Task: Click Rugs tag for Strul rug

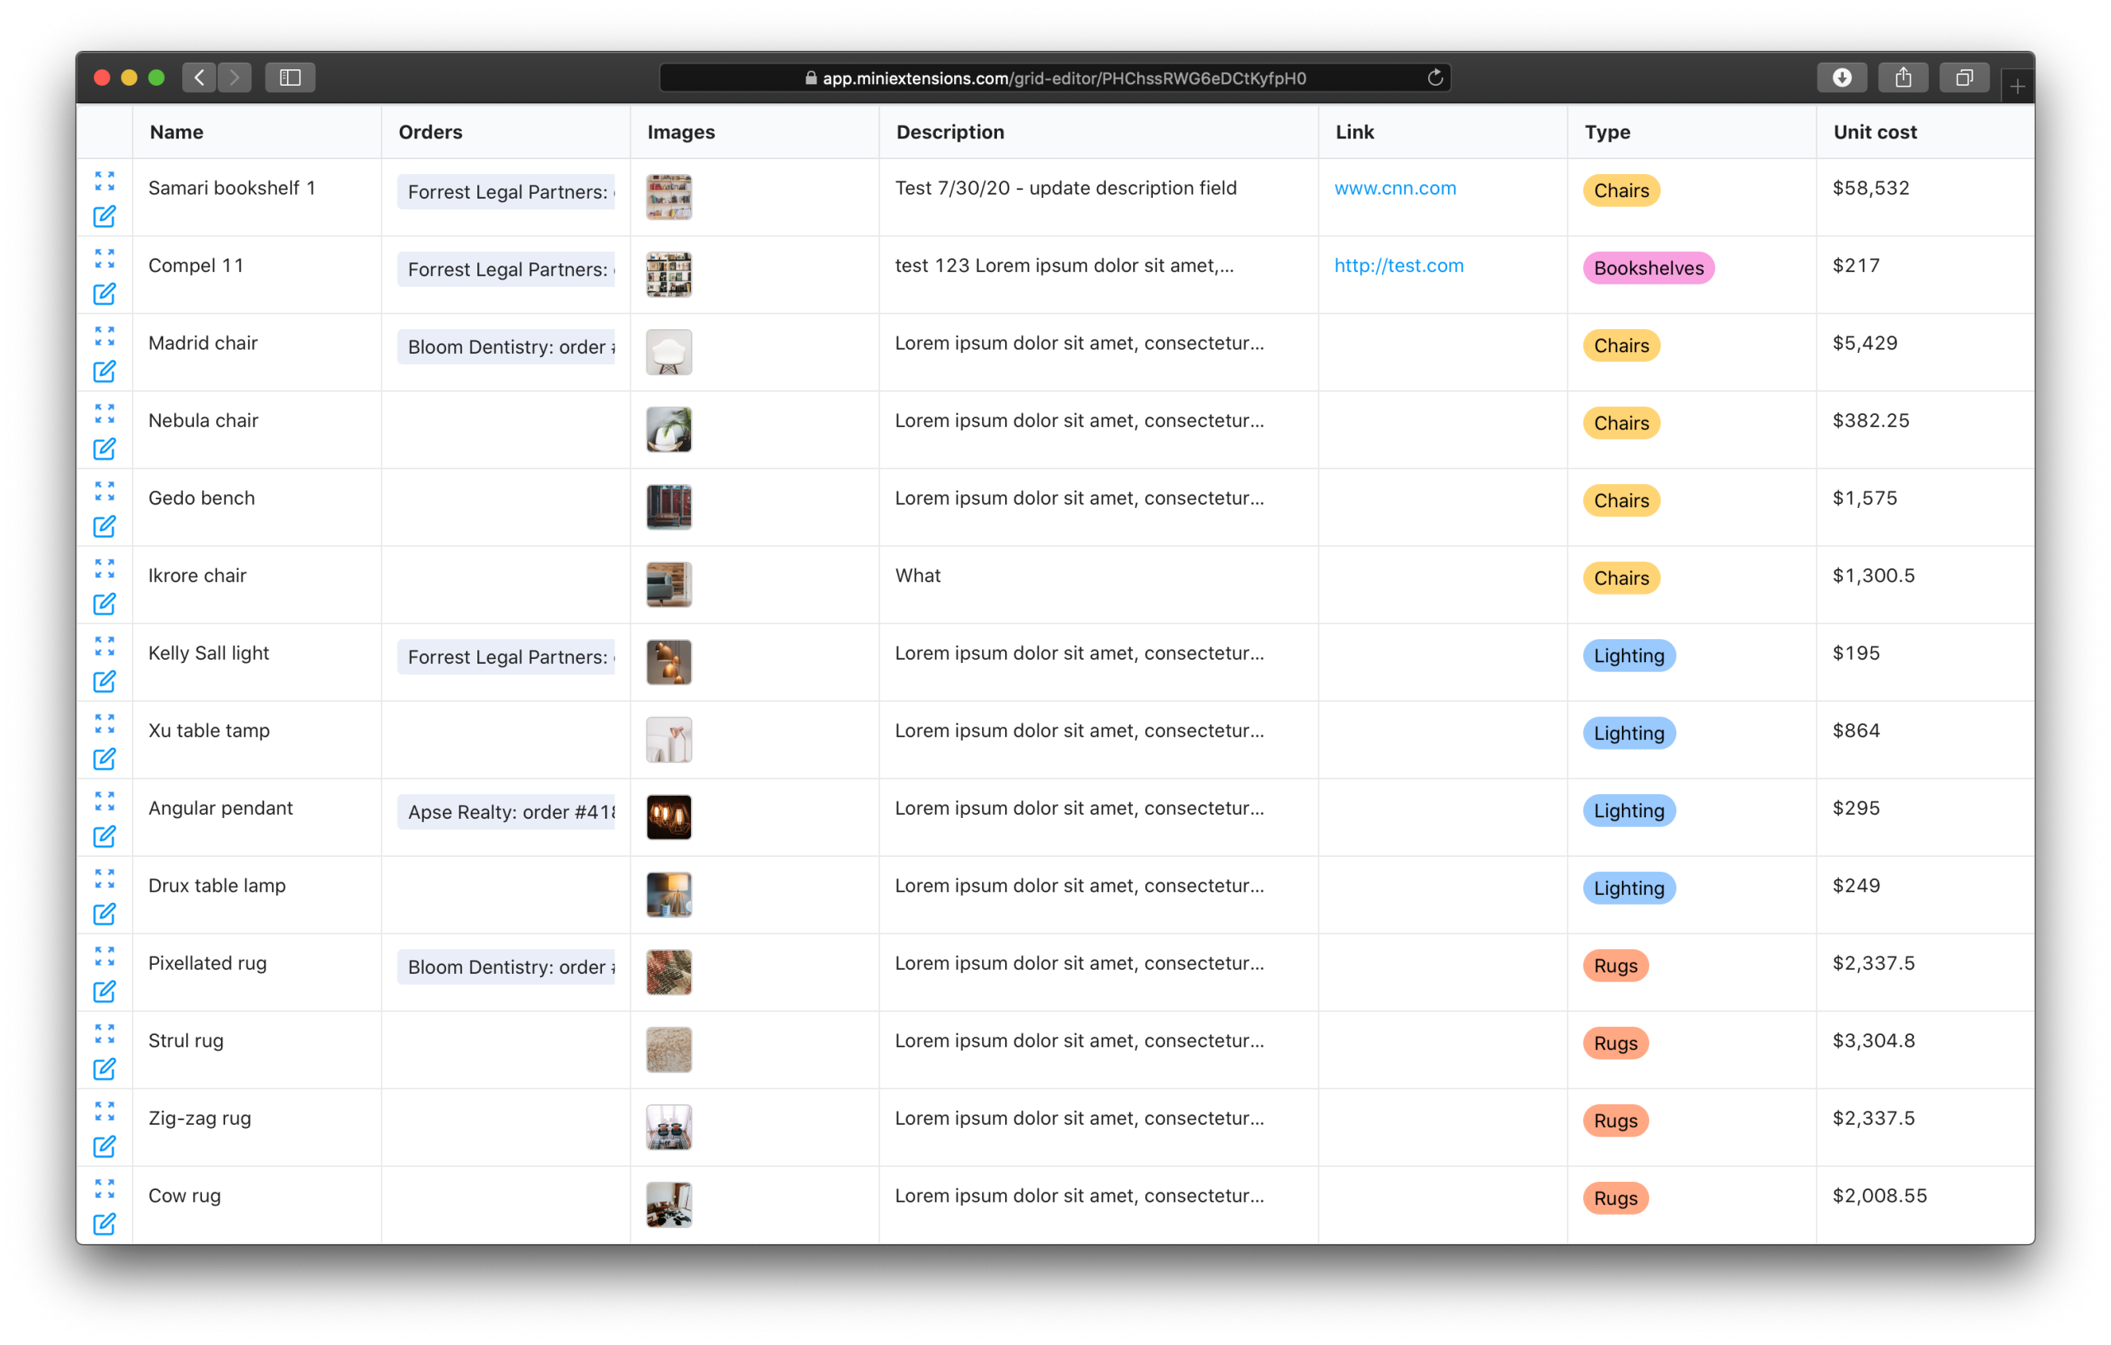Action: 1615,1043
